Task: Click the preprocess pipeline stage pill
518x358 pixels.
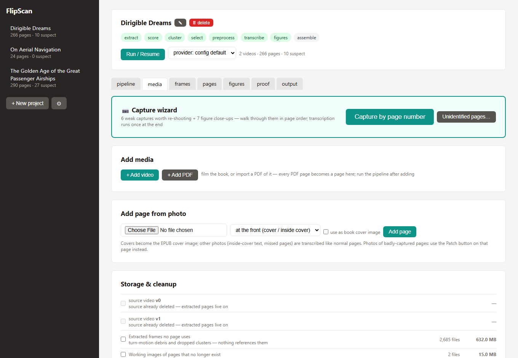Action: click(x=224, y=37)
